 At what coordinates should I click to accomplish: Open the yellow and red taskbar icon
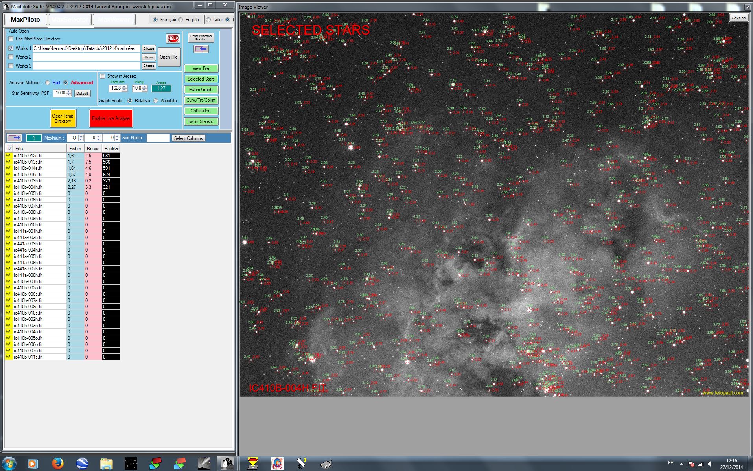(253, 464)
